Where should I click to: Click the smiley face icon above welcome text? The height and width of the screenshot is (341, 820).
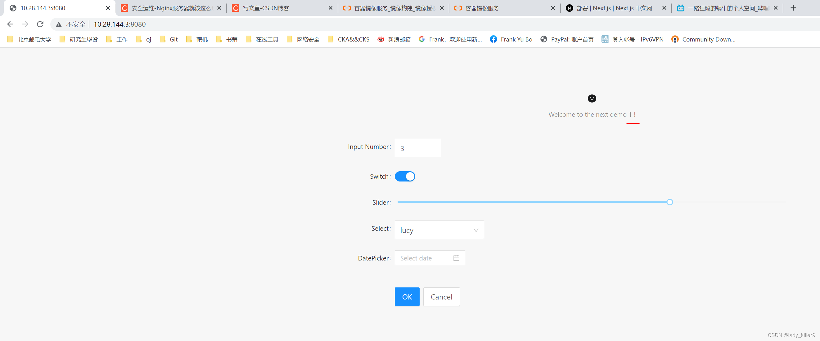tap(592, 98)
